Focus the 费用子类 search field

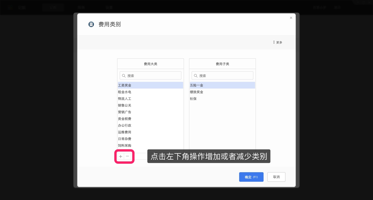pos(222,75)
